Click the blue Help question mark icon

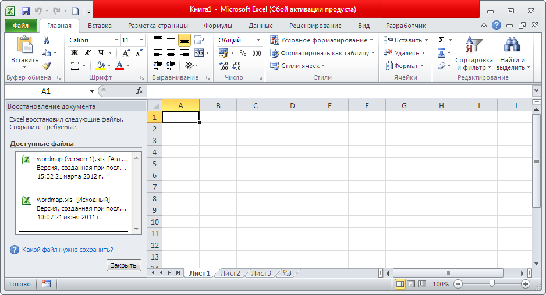[x=497, y=26]
